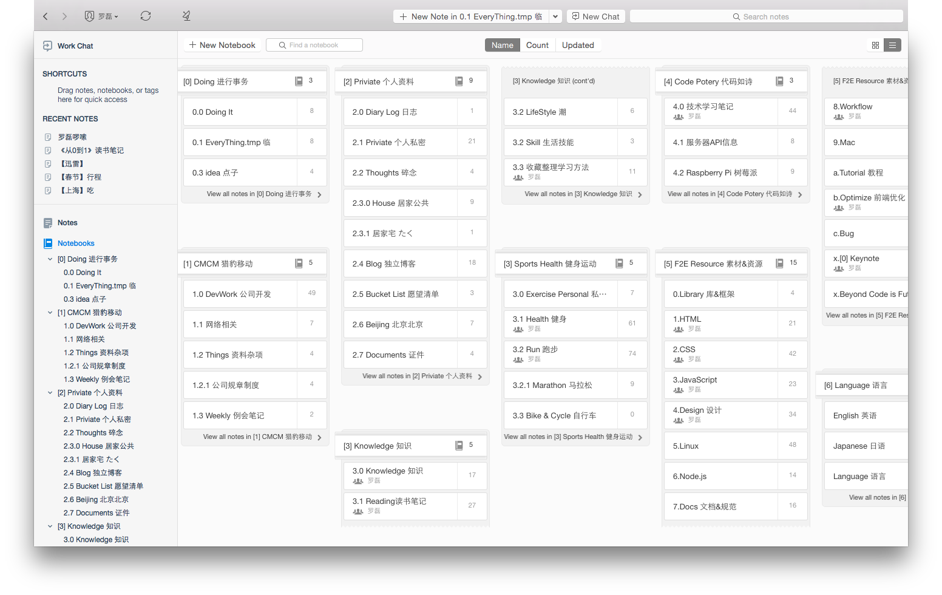Switch to list view layout

(892, 45)
